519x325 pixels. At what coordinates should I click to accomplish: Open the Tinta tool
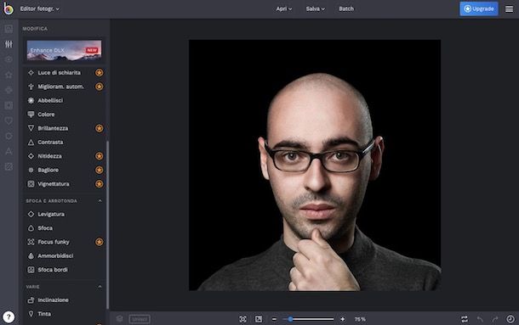[x=65, y=314]
